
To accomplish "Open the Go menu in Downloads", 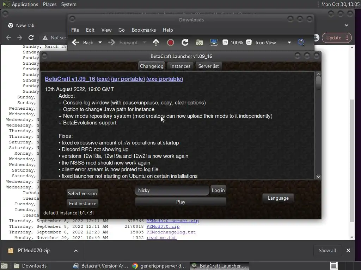I will coord(121,30).
